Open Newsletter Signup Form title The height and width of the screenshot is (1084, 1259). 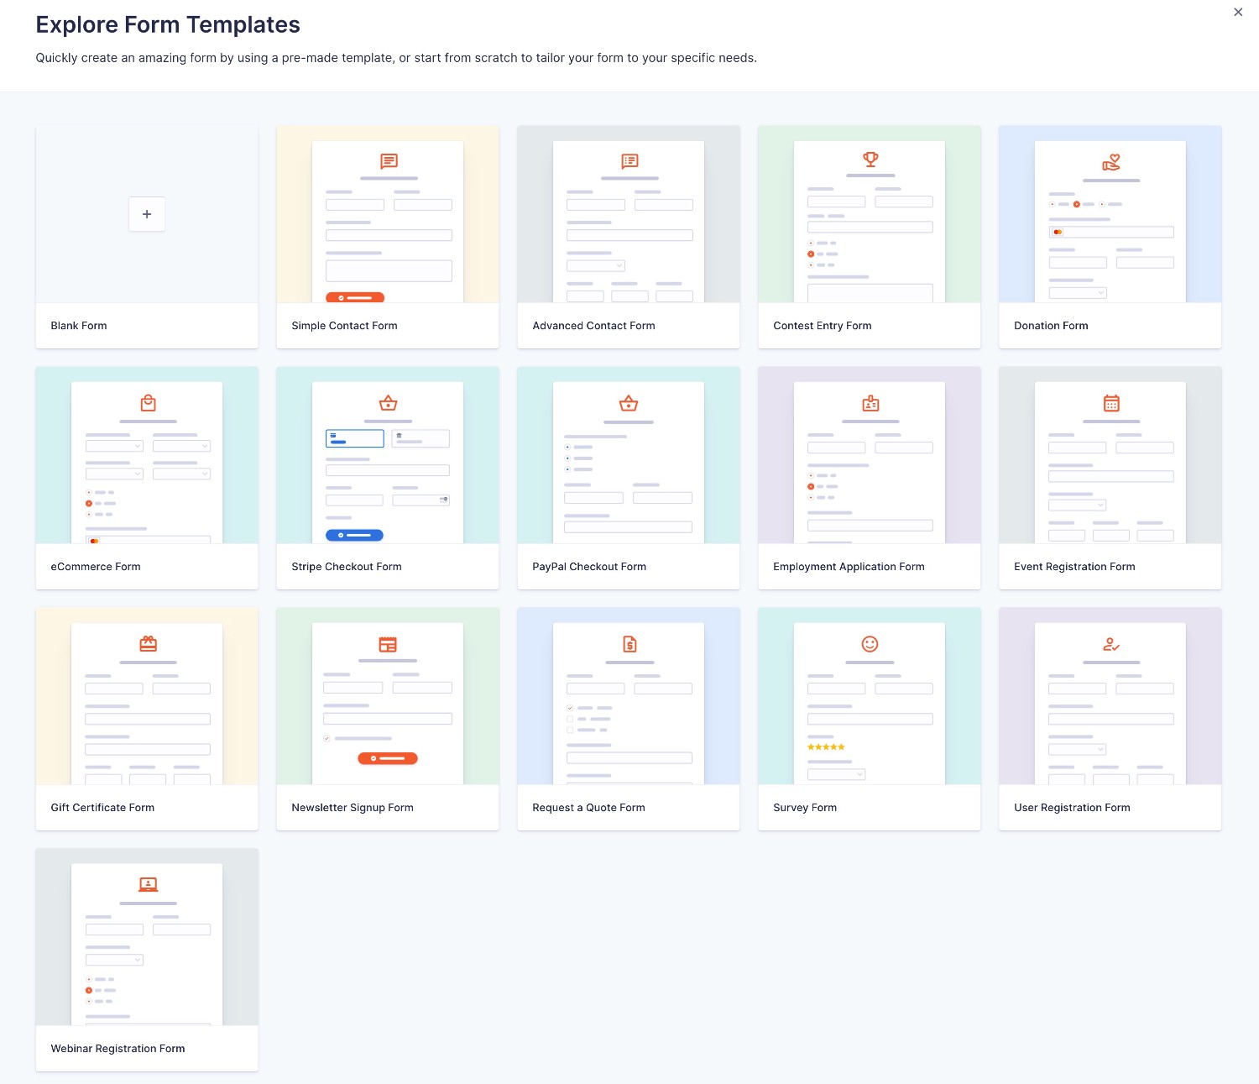pos(353,808)
